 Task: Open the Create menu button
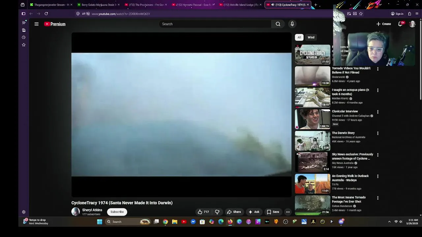point(384,24)
